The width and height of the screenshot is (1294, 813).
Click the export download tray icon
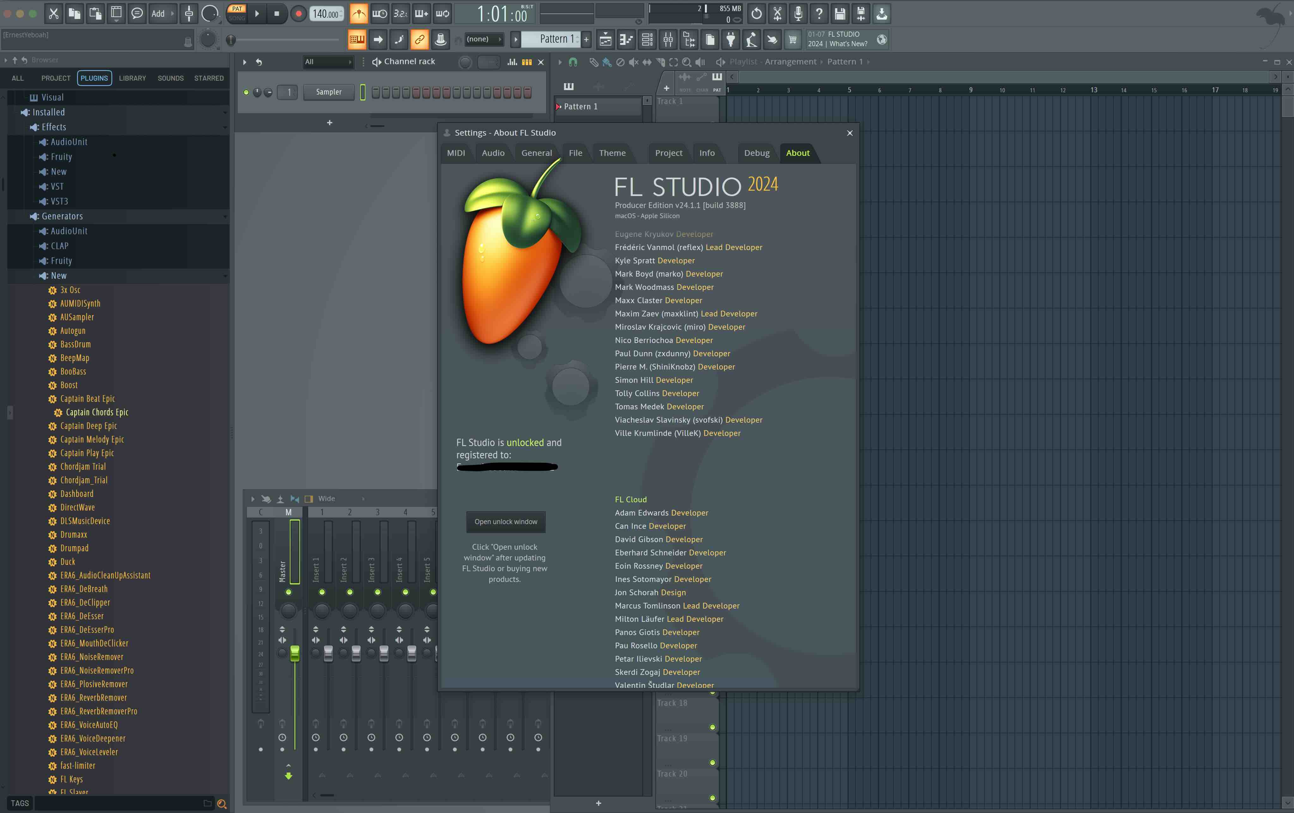pyautogui.click(x=882, y=13)
